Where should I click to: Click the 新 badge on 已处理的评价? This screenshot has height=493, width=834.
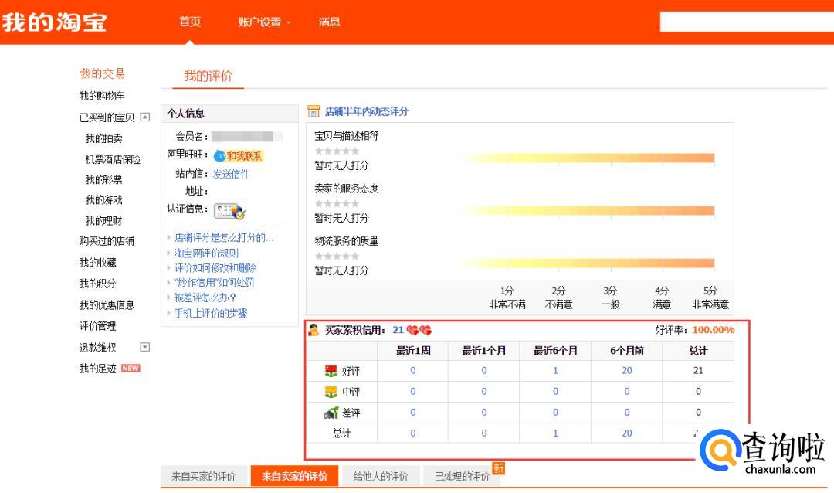point(498,468)
